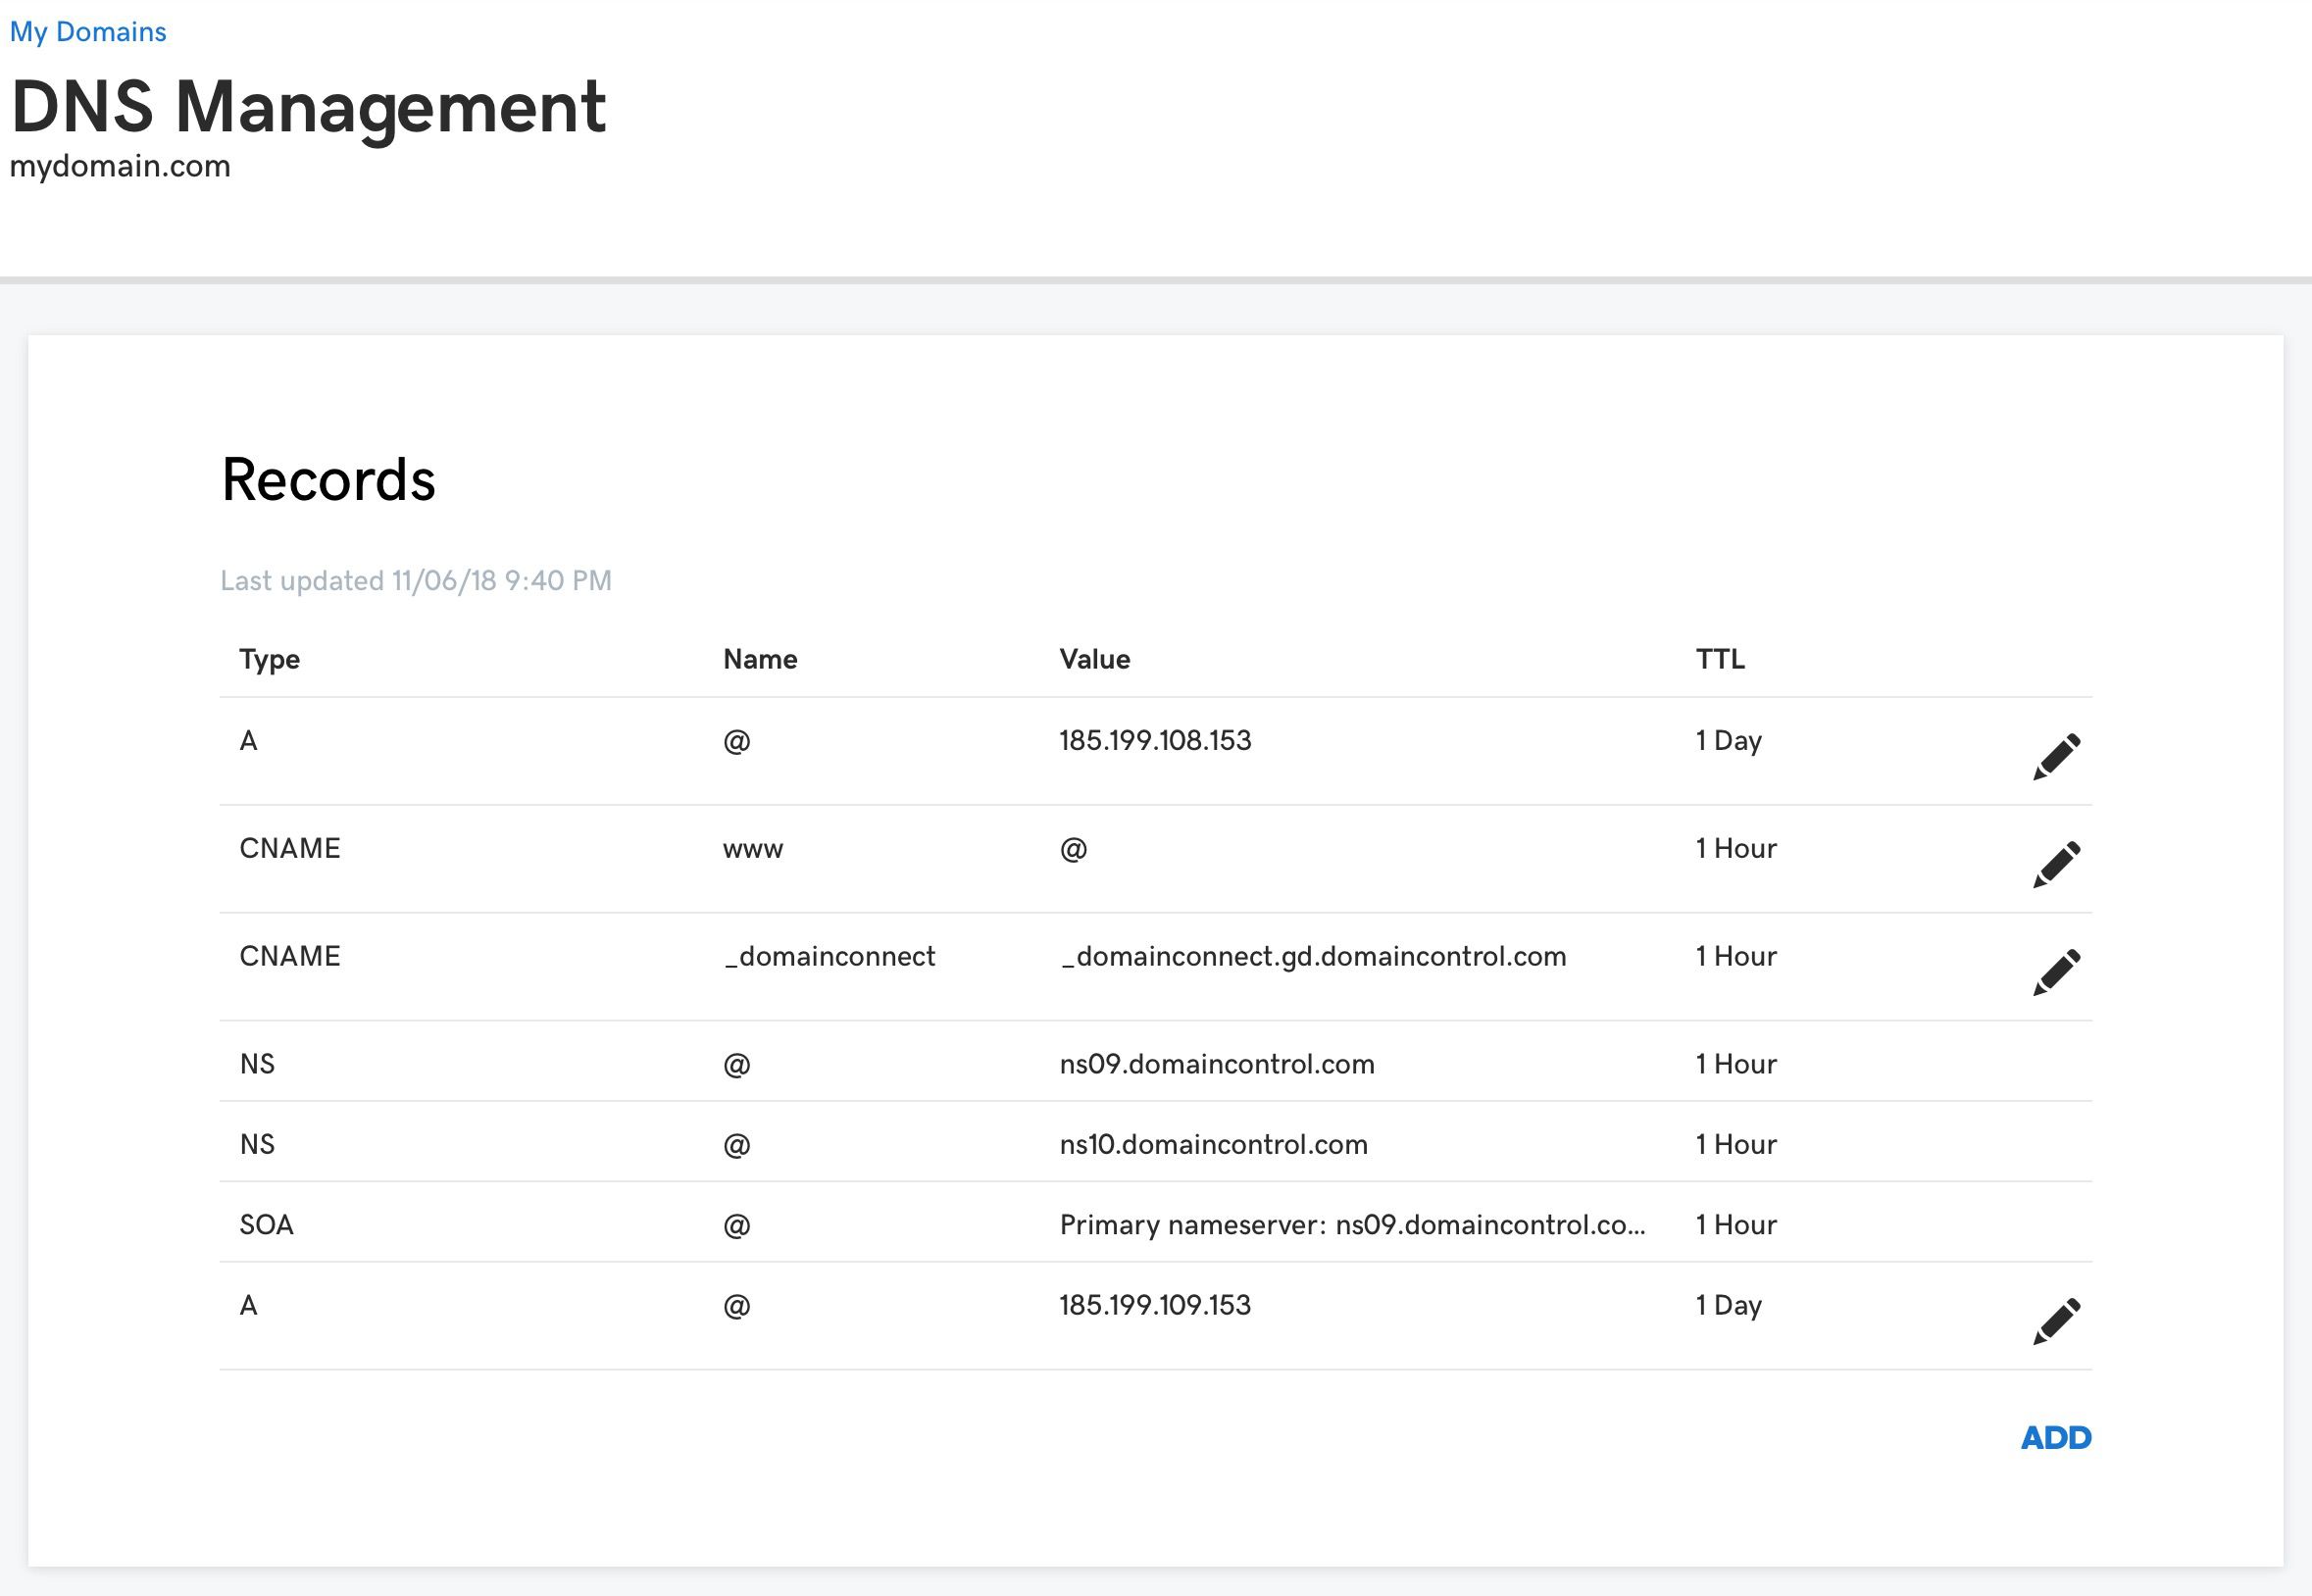Edit the www CNAME record

[x=2056, y=865]
